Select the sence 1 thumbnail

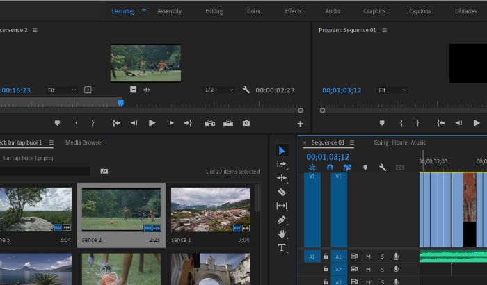coord(211,209)
